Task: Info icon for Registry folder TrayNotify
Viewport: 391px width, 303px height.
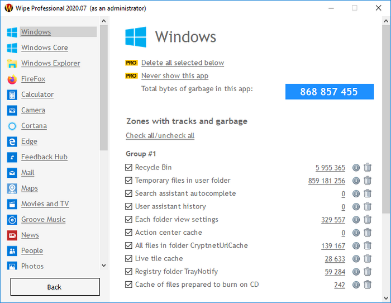Action: tap(356, 272)
